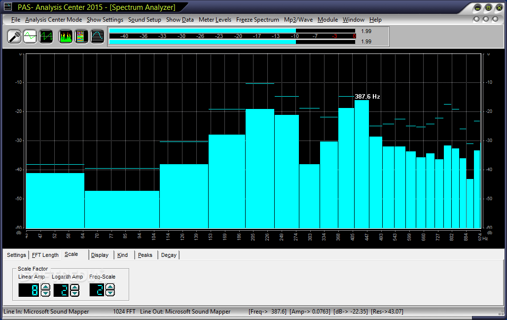Click the last round Spectrum Analyzer child-window button
Image resolution: width=507 pixels, height=320 pixels.
coord(495,19)
